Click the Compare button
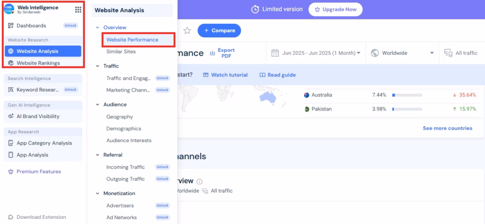 (x=219, y=31)
